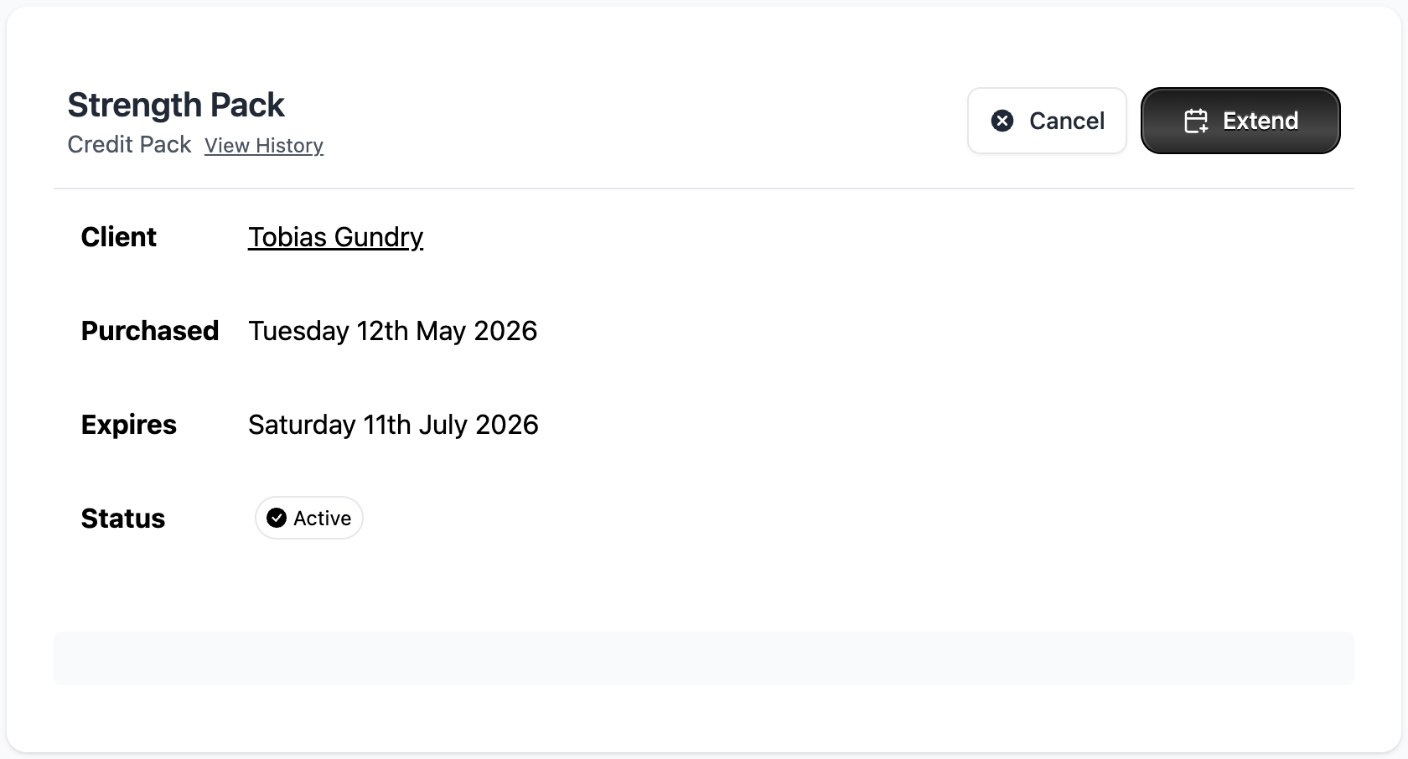Click the empty gray footer bar
This screenshot has height=759, width=1408.
704,658
